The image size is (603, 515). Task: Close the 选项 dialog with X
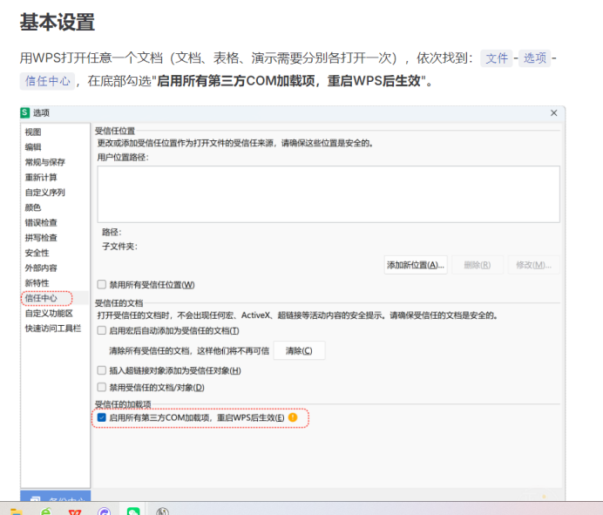click(554, 113)
